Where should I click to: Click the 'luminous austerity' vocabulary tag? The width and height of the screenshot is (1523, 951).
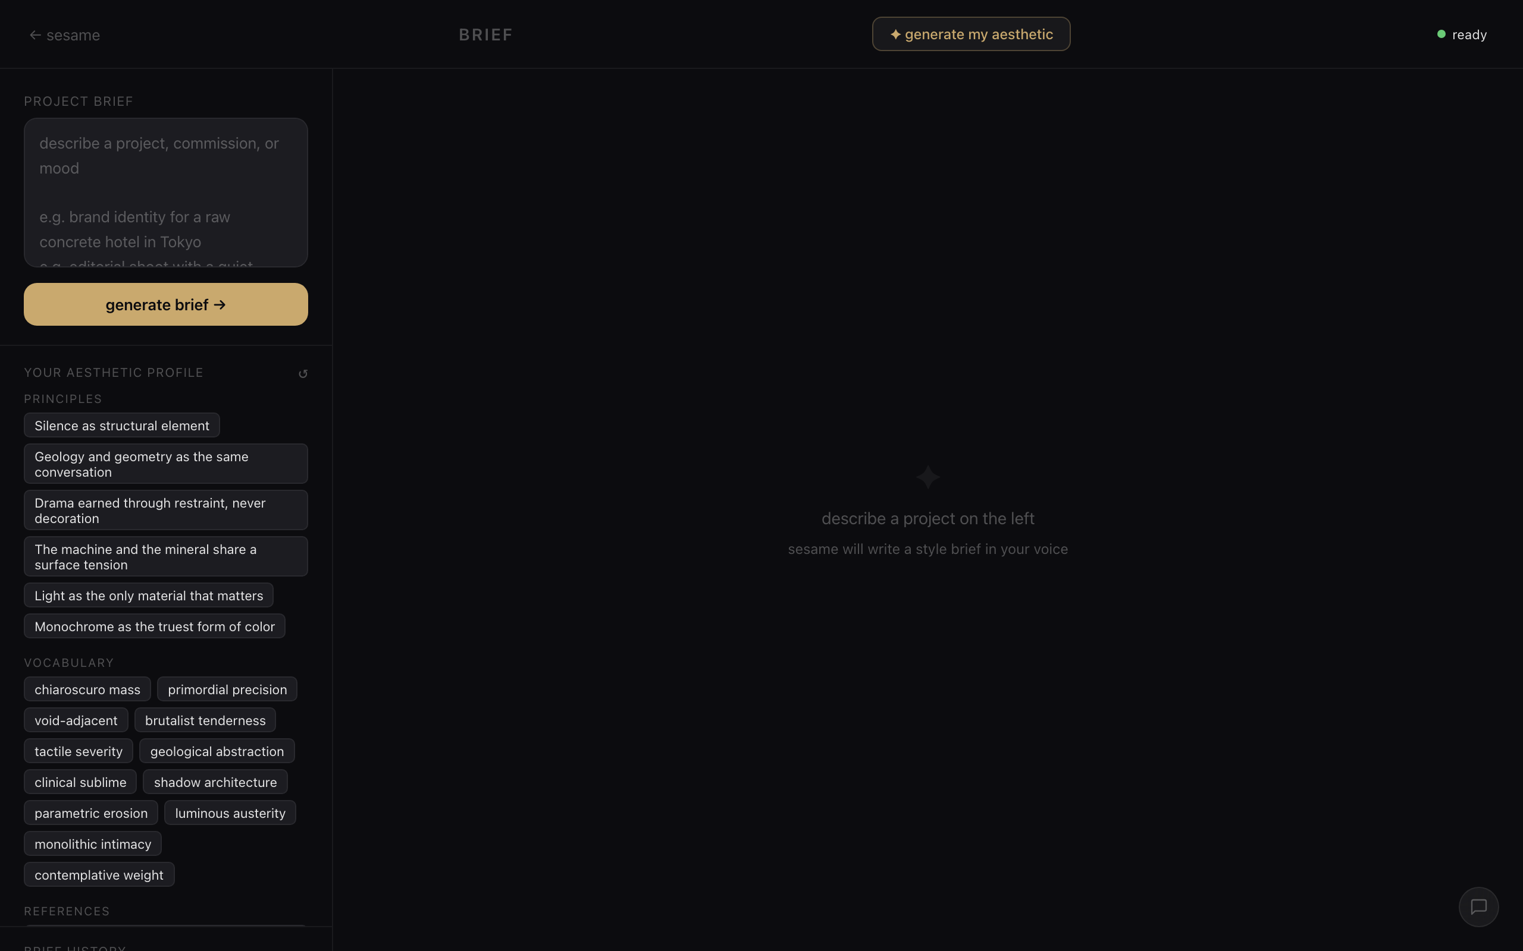pyautogui.click(x=230, y=813)
